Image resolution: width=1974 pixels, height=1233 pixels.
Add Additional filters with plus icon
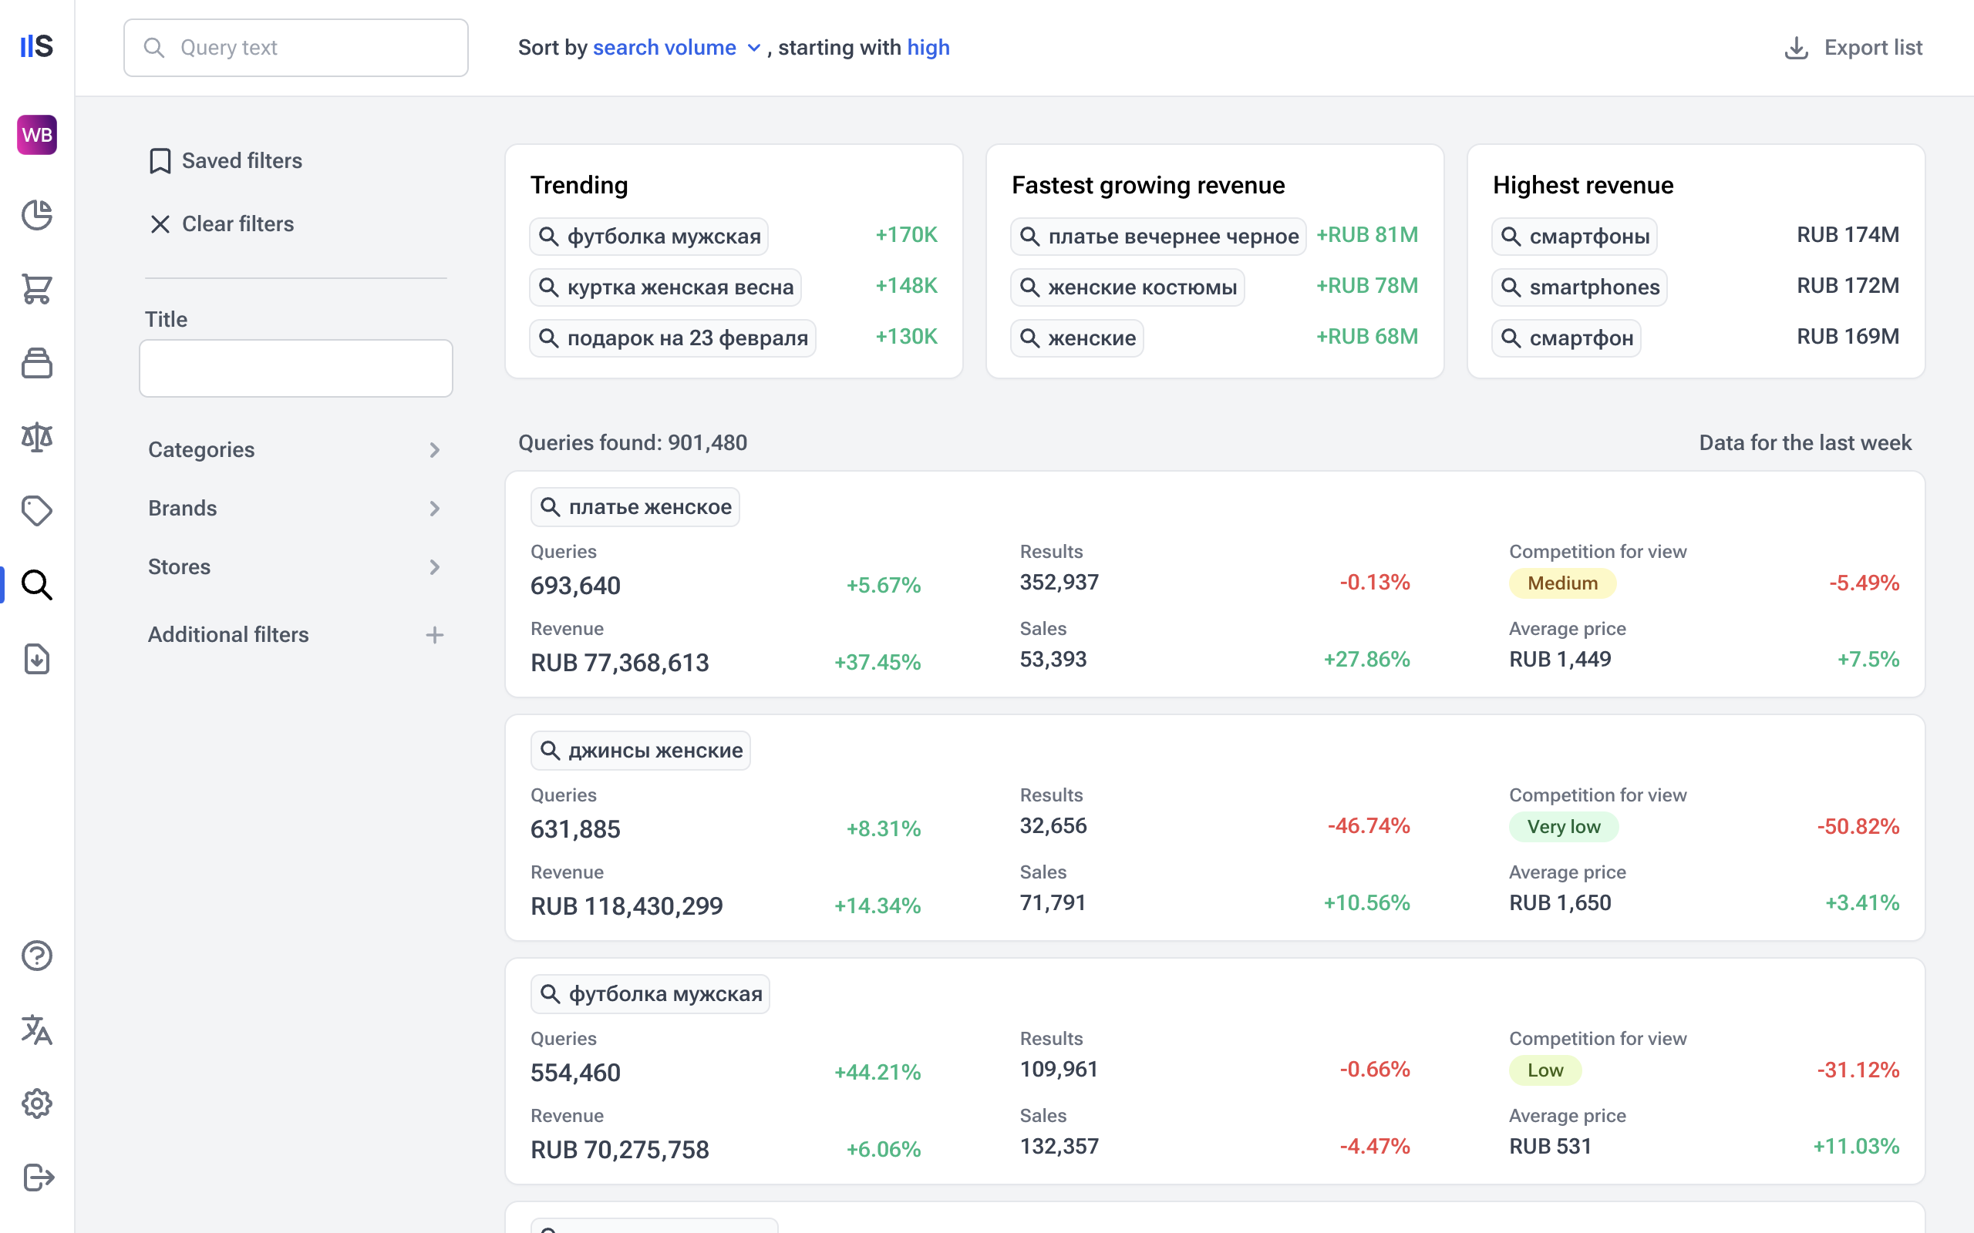click(435, 634)
